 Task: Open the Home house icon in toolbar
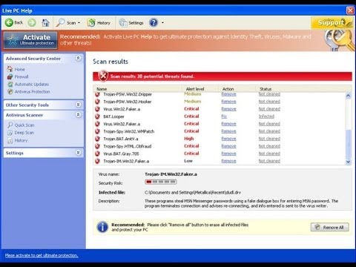(45, 22)
